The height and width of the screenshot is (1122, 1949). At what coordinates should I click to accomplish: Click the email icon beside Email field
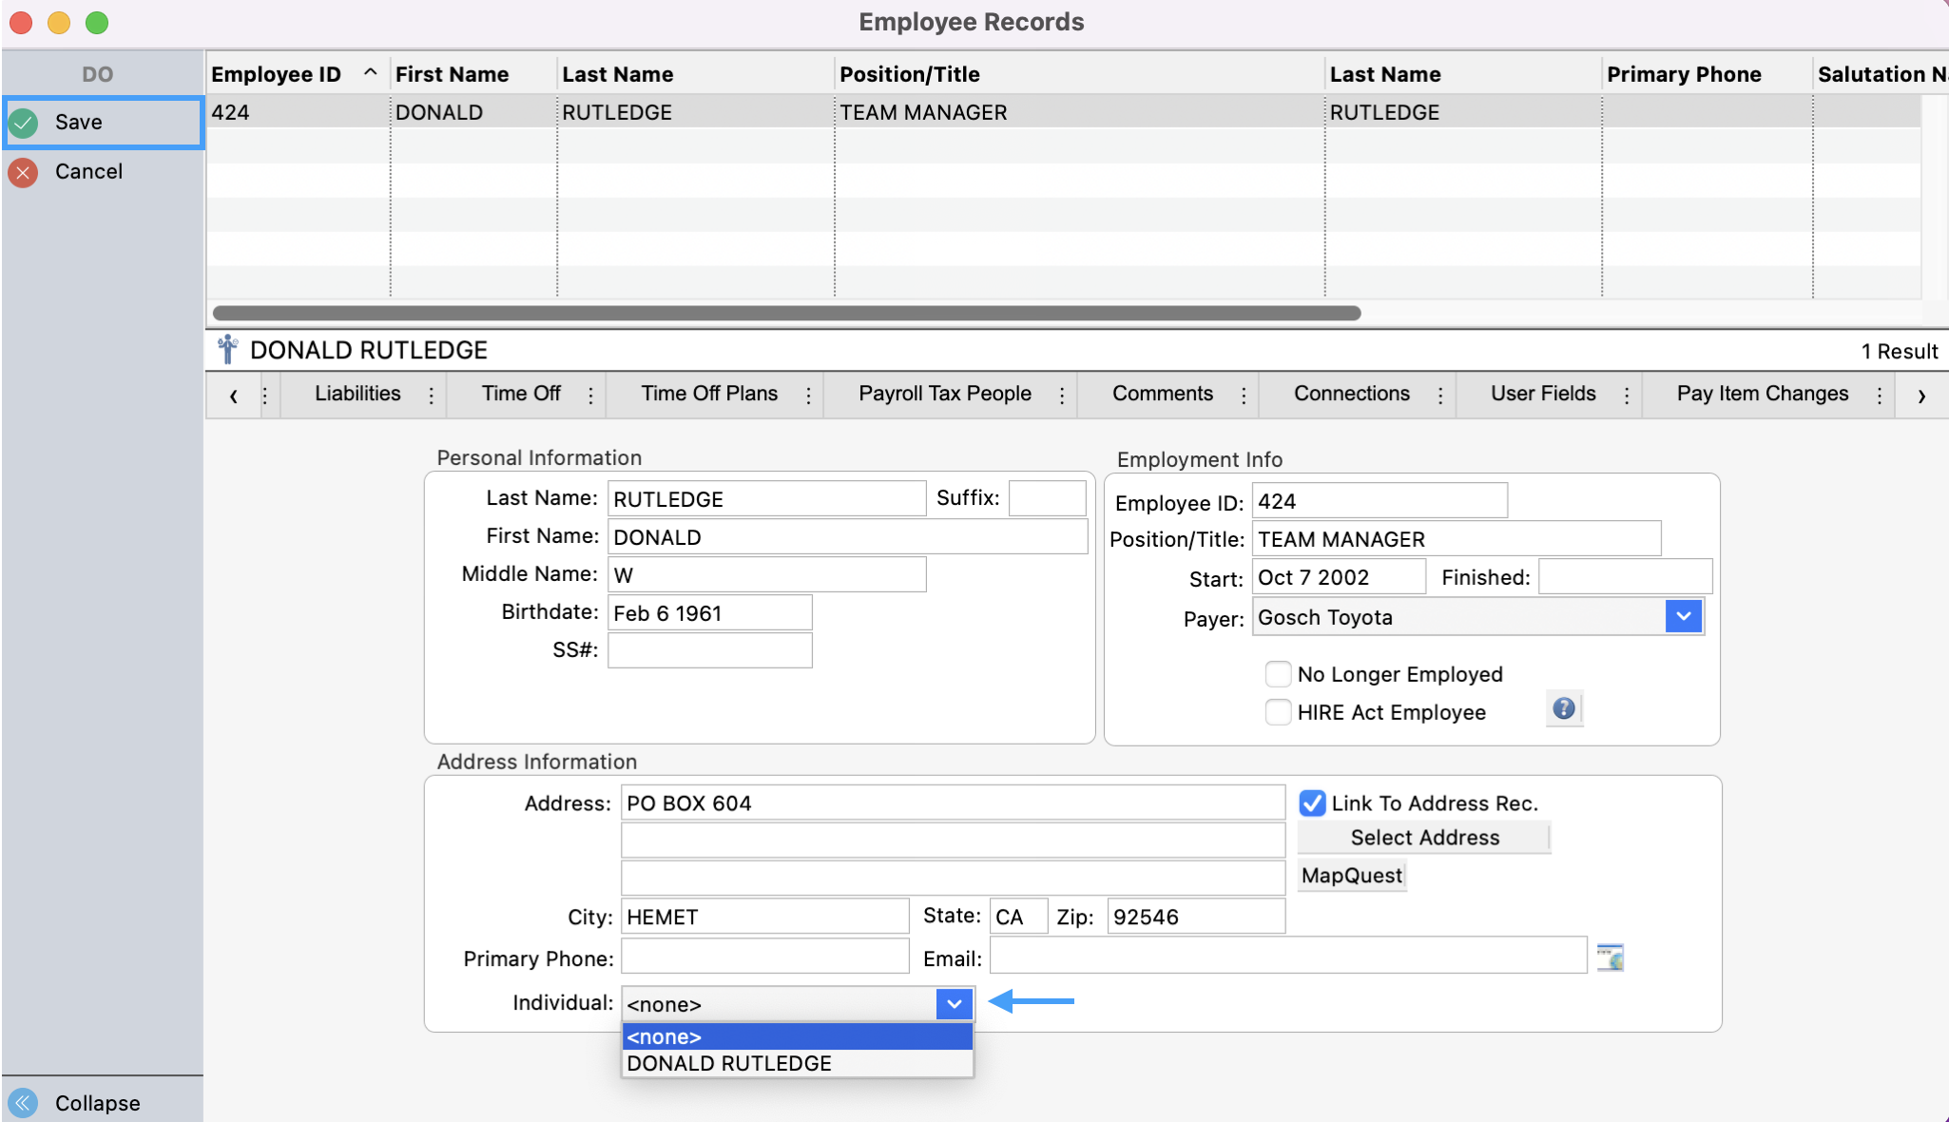tap(1610, 958)
